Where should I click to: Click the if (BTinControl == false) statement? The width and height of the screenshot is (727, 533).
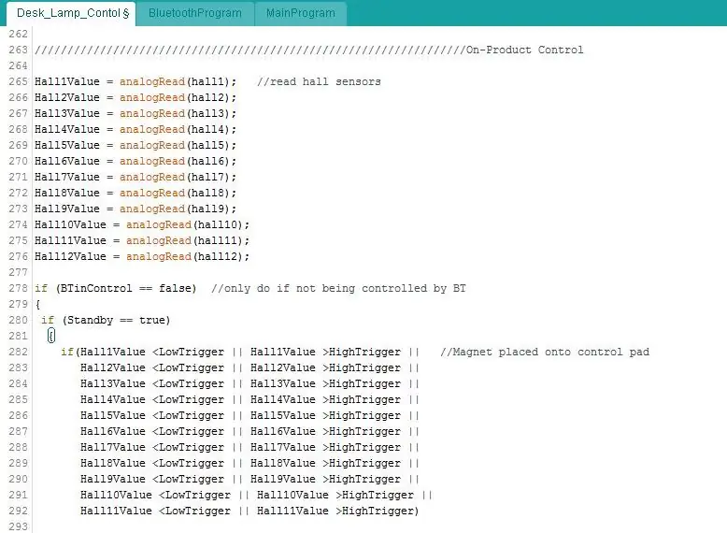116,288
